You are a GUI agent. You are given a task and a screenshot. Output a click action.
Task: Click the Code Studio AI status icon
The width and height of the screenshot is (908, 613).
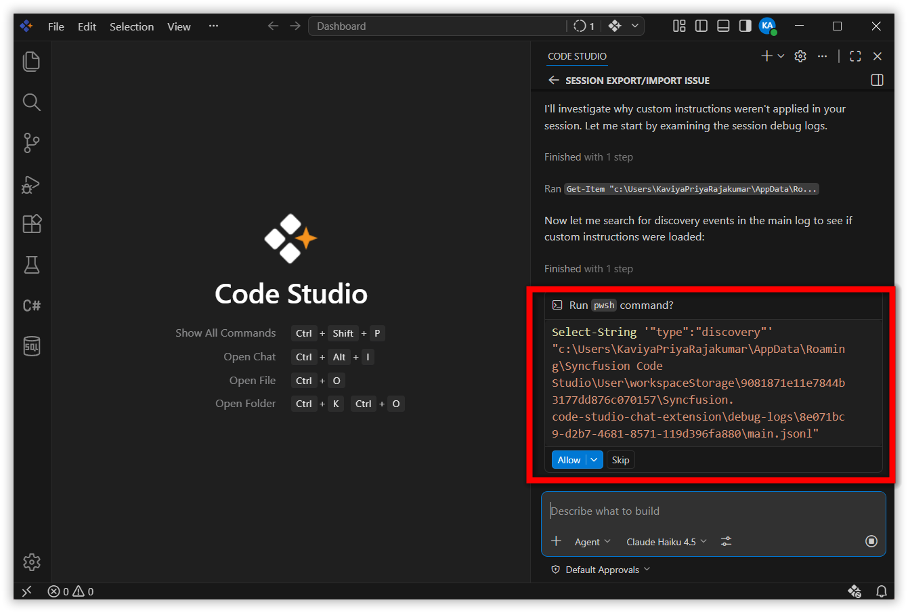coord(855,591)
